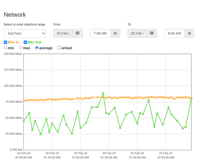Click the '0.000 bits' axis label

point(16,150)
